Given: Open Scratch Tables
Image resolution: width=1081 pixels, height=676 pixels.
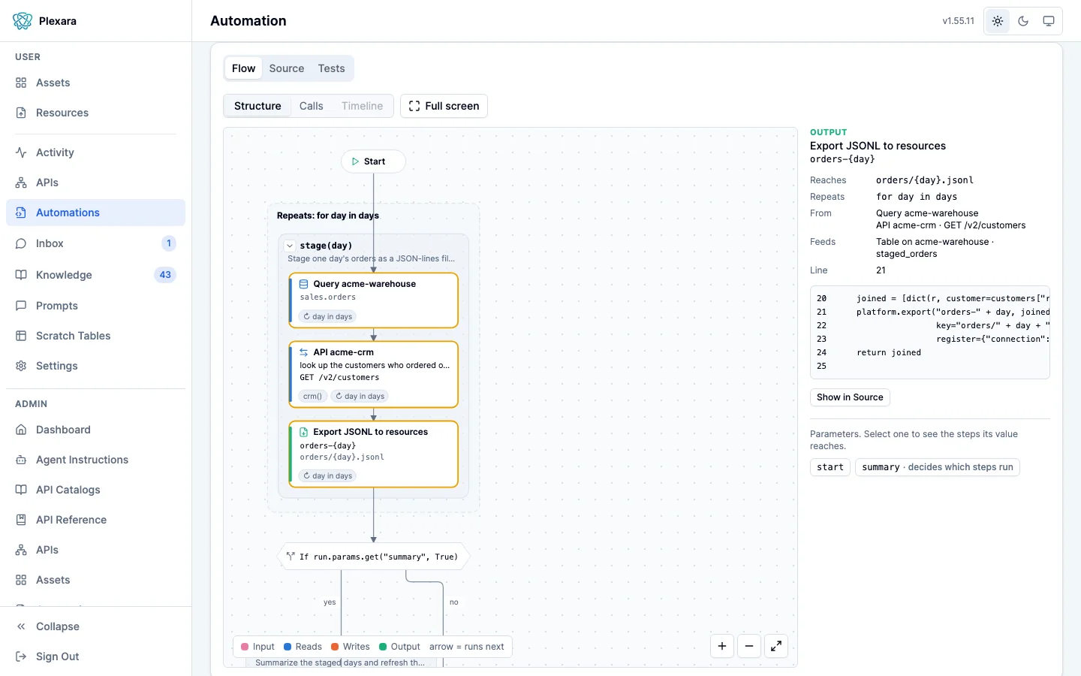Looking at the screenshot, I should 95,336.
